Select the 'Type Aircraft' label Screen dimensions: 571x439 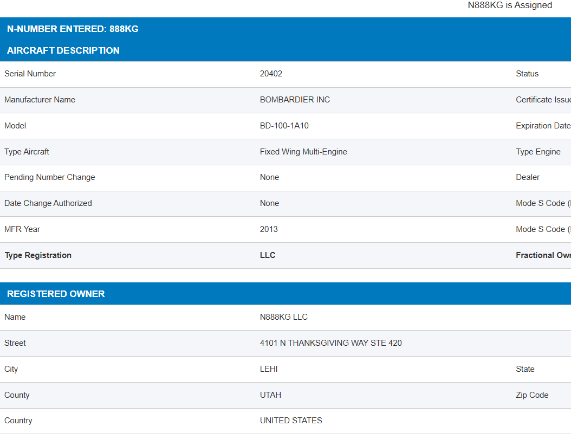coord(27,152)
